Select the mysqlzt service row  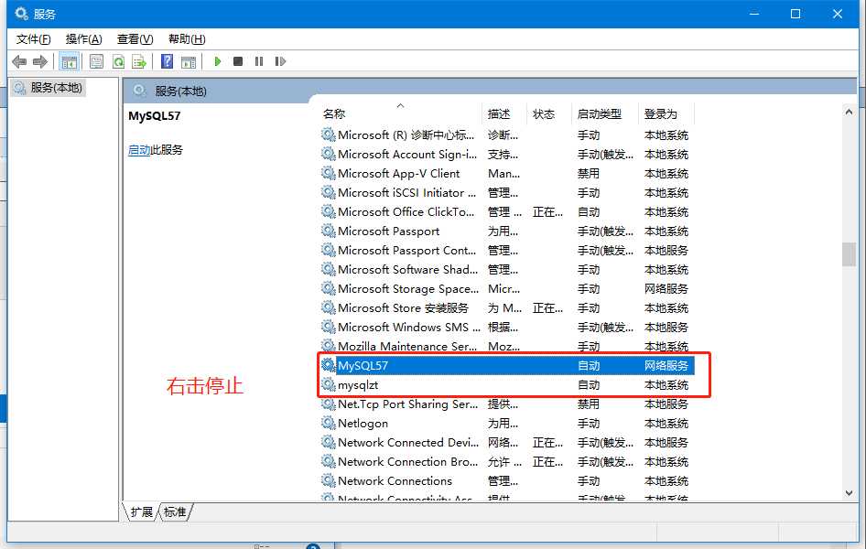click(507, 385)
